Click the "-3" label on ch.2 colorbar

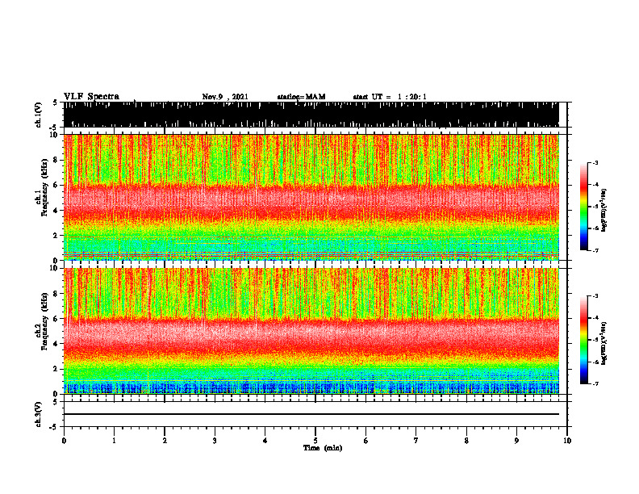coord(595,296)
